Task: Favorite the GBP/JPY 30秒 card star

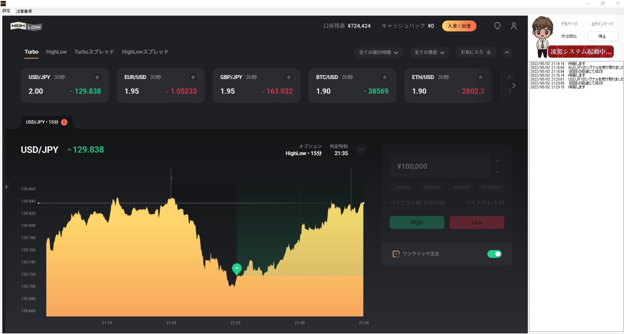Action: tap(289, 77)
